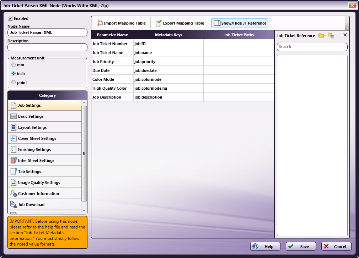Screen dimensions: 359x258
Task: Click the Layout Settings category icon
Action: 14,127
